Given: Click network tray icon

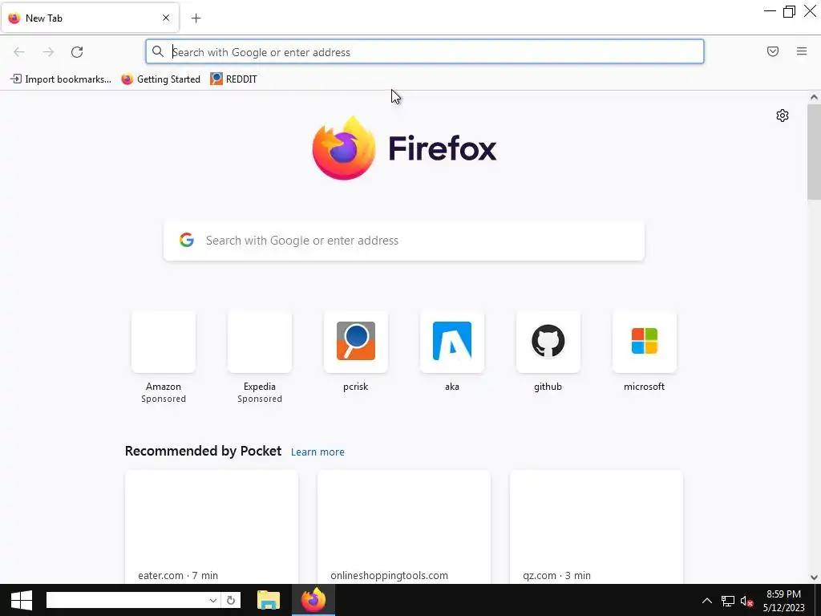Looking at the screenshot, I should 728,602.
